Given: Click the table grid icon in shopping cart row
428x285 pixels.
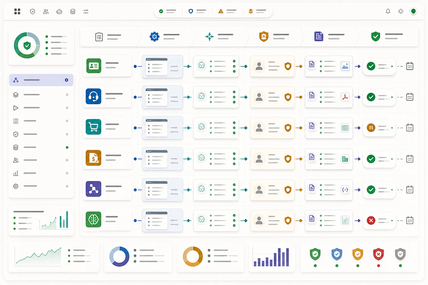Looking at the screenshot, I should [x=345, y=128].
